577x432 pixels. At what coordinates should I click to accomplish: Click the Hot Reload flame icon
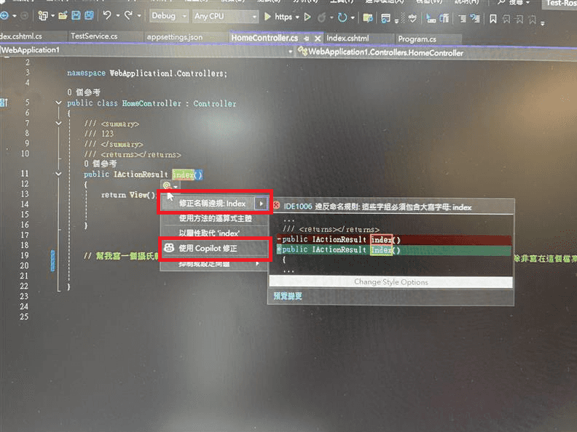[321, 17]
